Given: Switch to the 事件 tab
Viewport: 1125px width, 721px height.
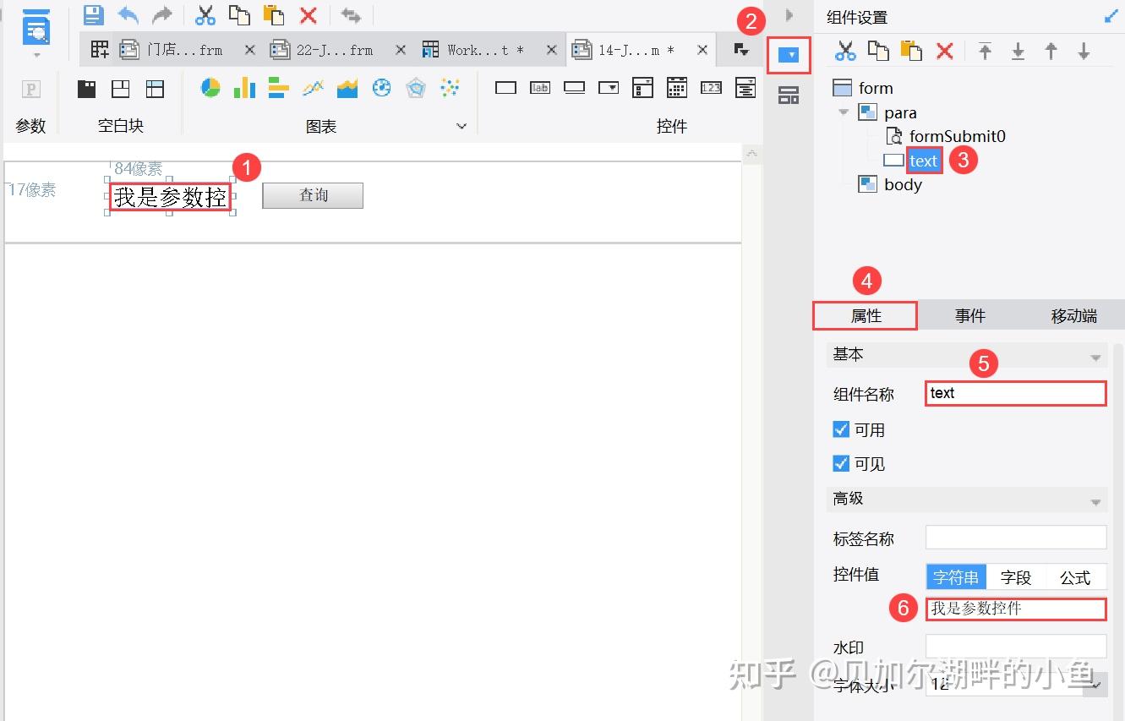Looking at the screenshot, I should (969, 314).
